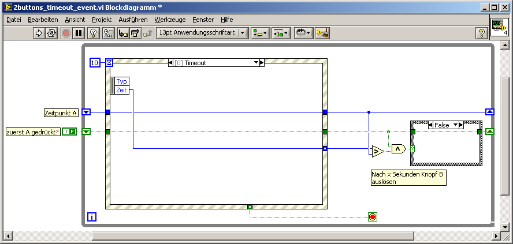Open the Fenster menu
Image resolution: width=513 pixels, height=244 pixels.
point(203,20)
